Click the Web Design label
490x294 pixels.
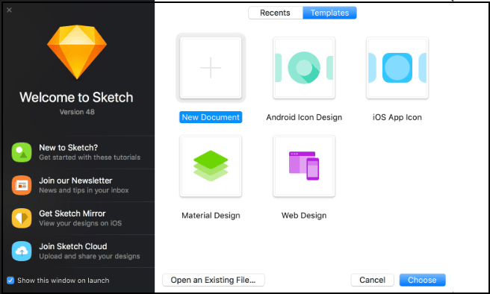coord(304,216)
